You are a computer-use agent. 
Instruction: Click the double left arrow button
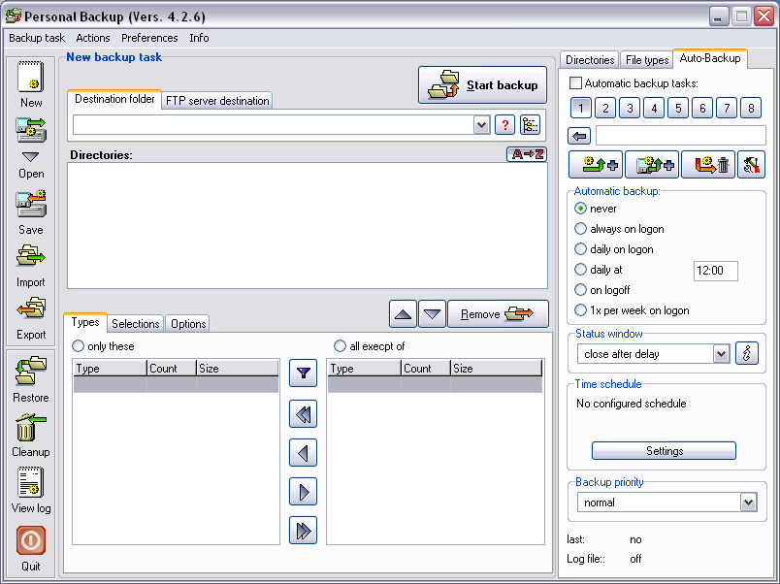pos(303,414)
